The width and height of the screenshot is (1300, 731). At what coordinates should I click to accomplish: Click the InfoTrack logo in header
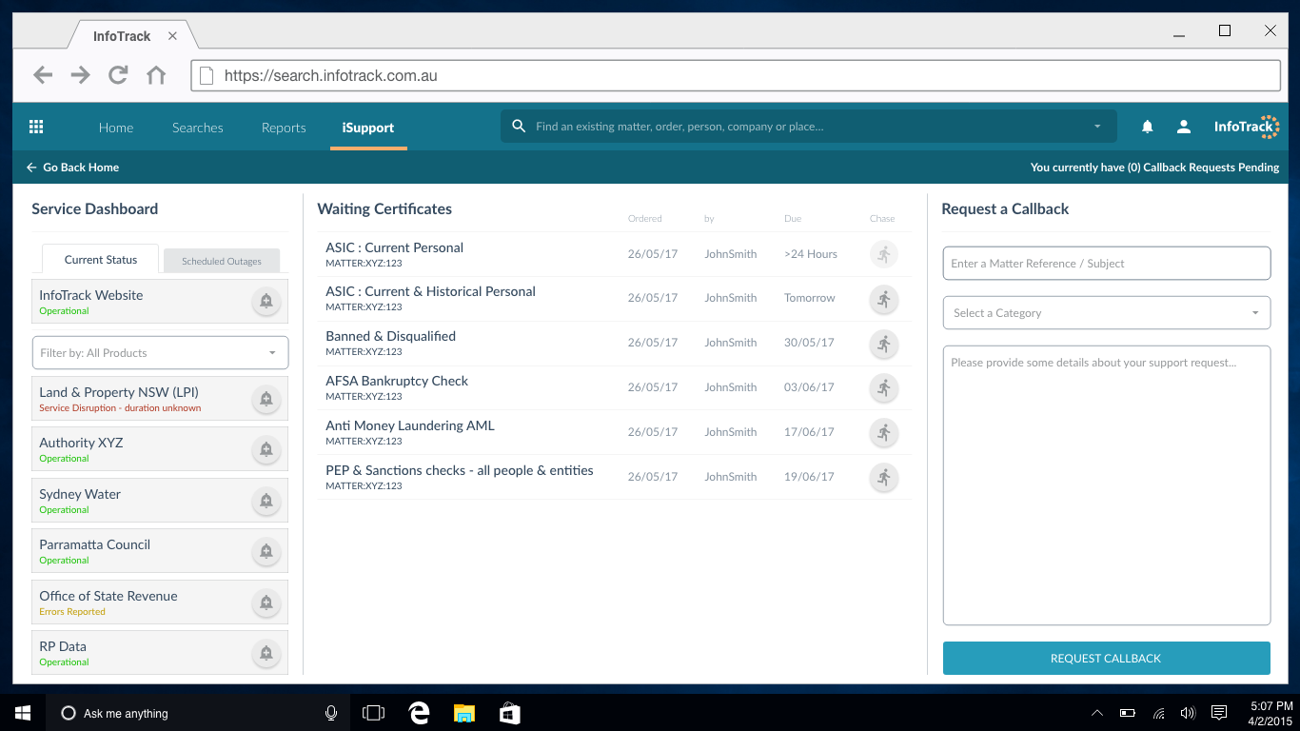pos(1247,127)
